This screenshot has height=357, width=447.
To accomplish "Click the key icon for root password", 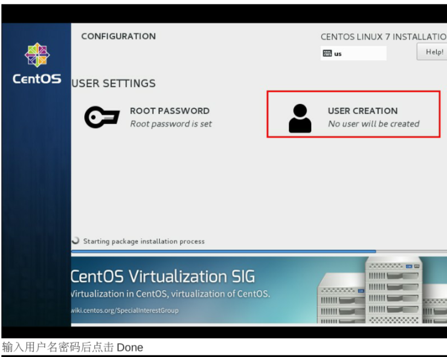I will tap(101, 117).
